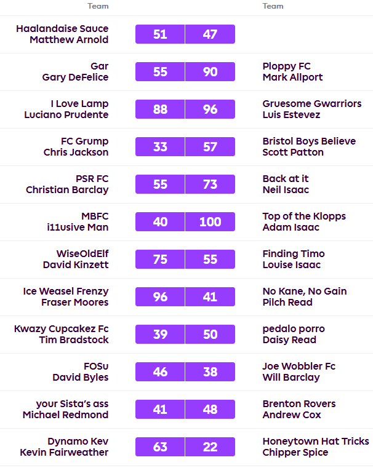Open the Back at it team
Image resolution: width=373 pixels, height=468 pixels.
coord(285,178)
